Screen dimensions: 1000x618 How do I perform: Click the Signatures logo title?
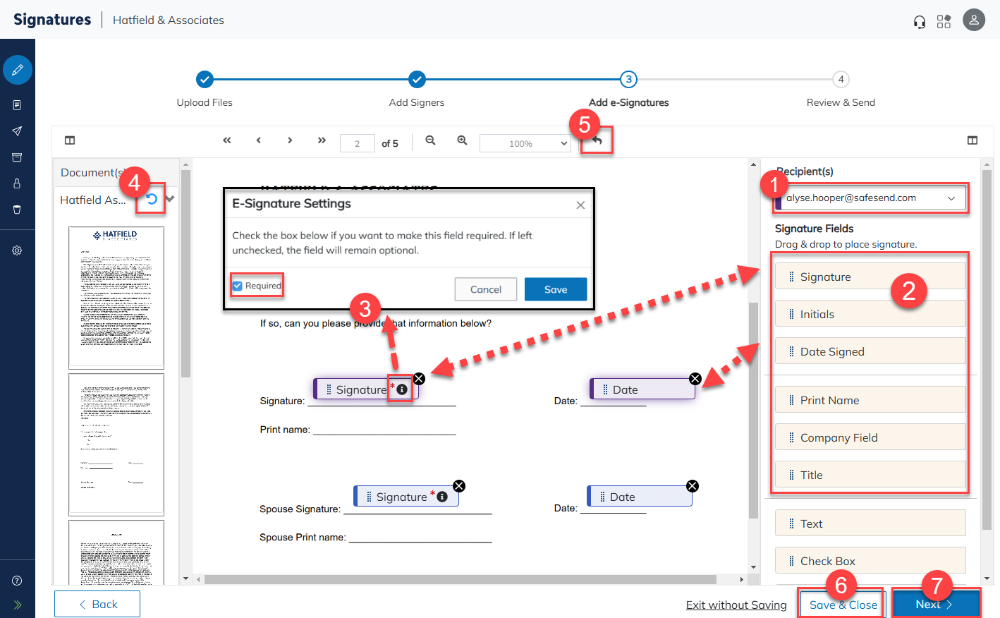[52, 20]
